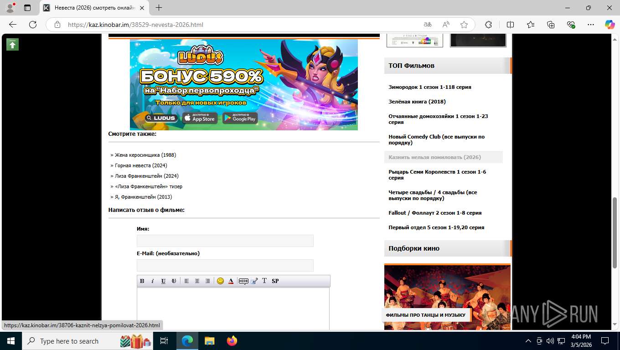Open Жена керосинщика (1988) link
Screen dimensions: 620x350
pyautogui.click(x=145, y=155)
